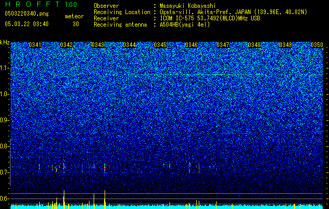Click the 0346 time marker
The height and width of the screenshot is (209, 329).
(191, 45)
